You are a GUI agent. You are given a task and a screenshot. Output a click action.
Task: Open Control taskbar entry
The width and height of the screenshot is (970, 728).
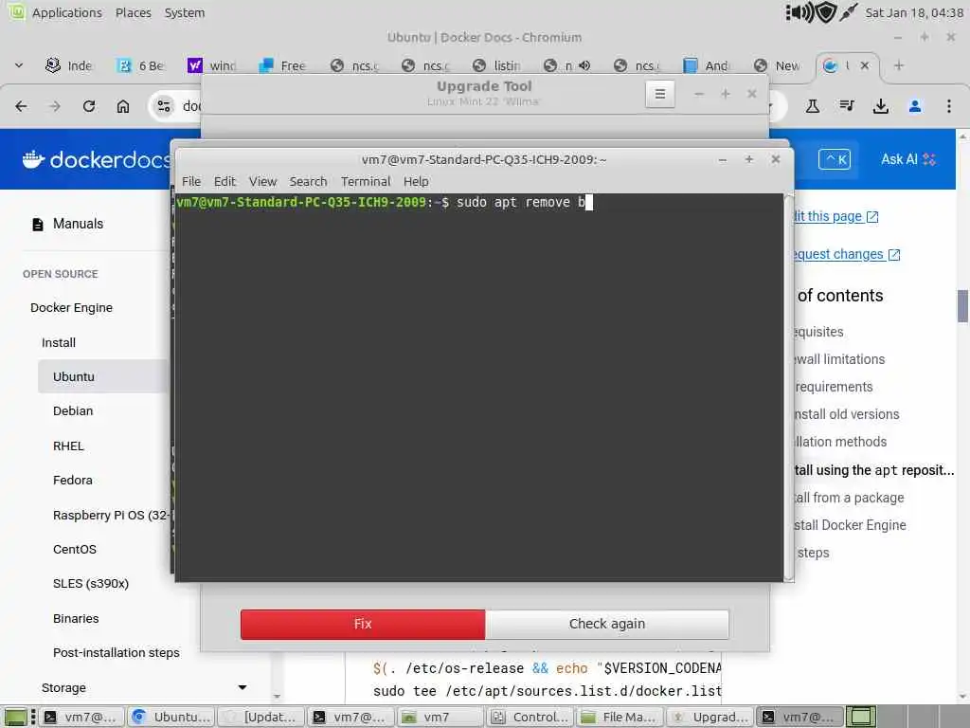pos(530,717)
